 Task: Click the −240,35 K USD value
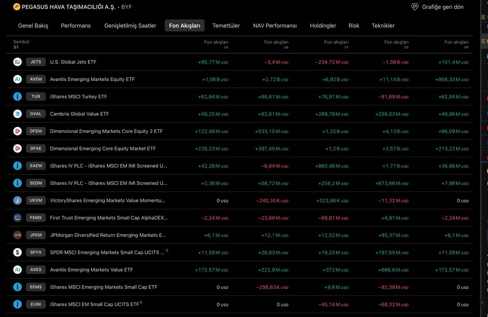[x=272, y=201]
